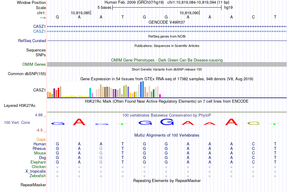Open 100 vertebrates Basewise Conservation by PhyloP title
The width and height of the screenshot is (287, 192).
167,115
